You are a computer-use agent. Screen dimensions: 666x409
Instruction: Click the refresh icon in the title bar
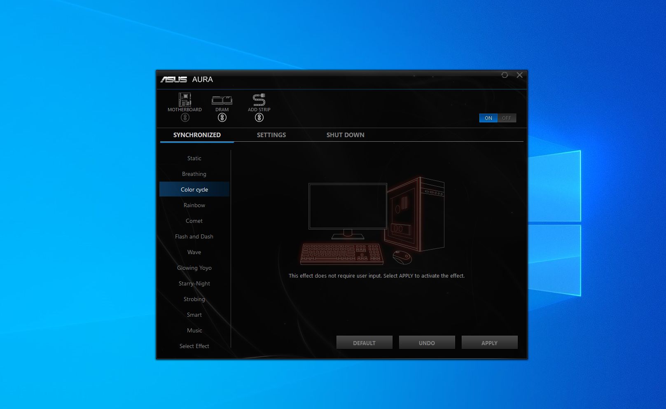pos(505,75)
